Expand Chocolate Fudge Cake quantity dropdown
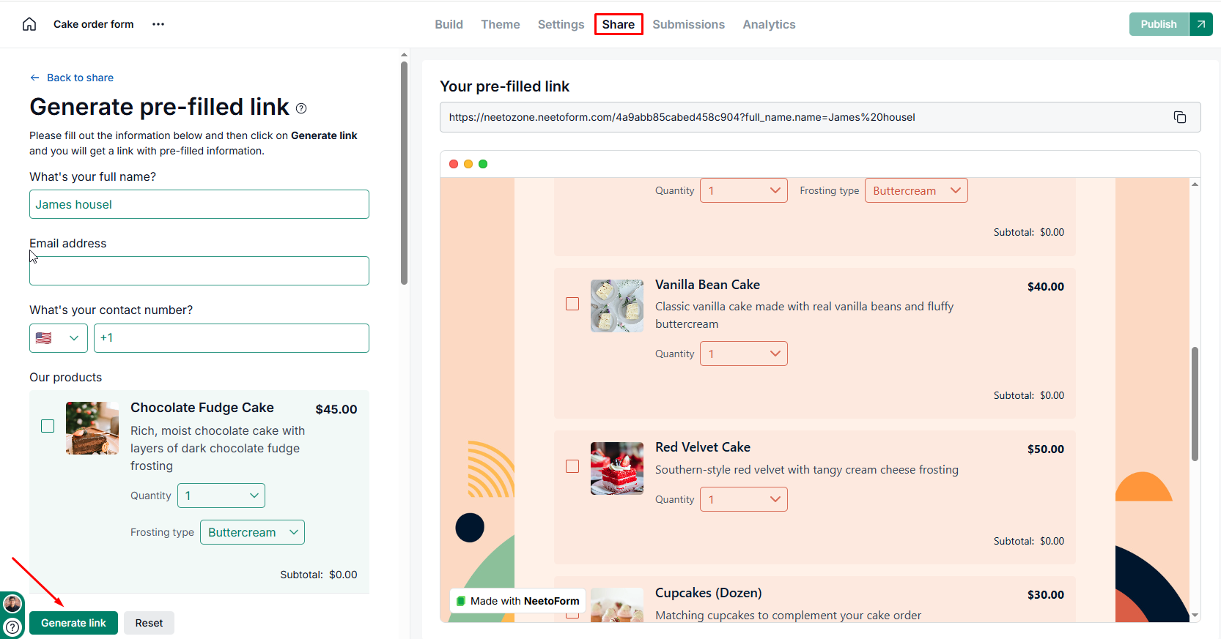1221x639 pixels. [x=221, y=496]
